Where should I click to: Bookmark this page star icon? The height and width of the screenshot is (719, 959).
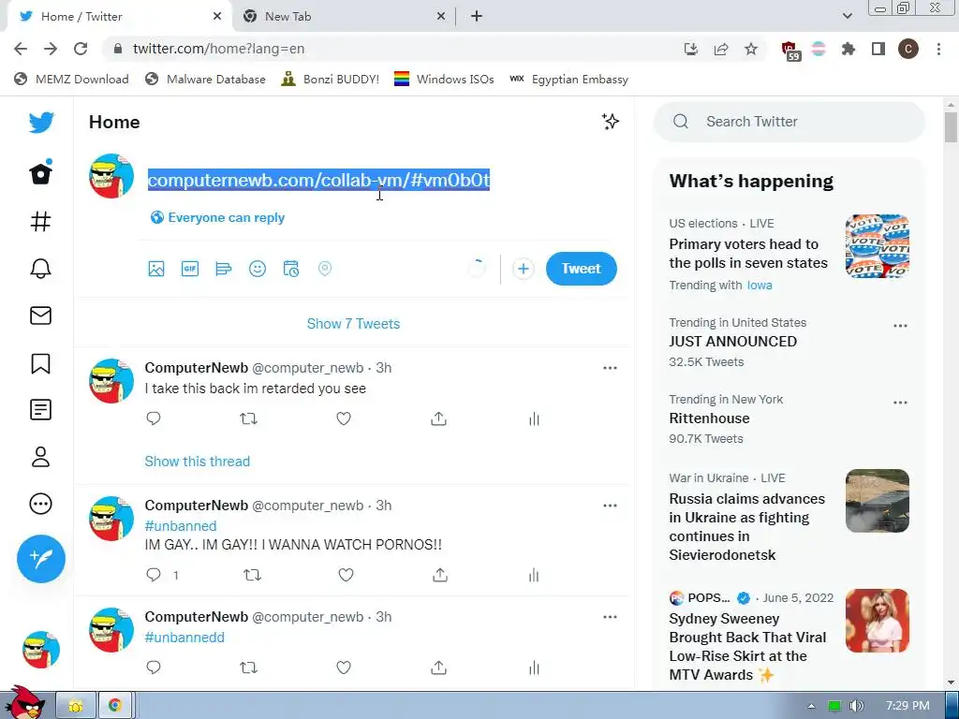(751, 49)
